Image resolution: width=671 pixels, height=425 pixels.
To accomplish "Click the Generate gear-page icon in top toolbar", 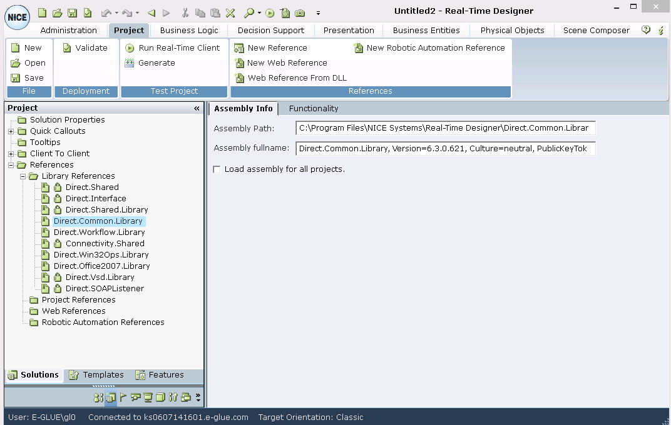I will click(x=285, y=13).
